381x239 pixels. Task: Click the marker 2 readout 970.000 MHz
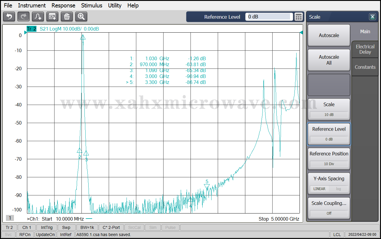click(x=154, y=64)
